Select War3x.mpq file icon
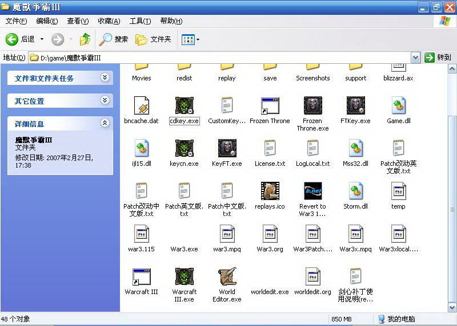Screen dimensions: 457x326 tap(355, 234)
